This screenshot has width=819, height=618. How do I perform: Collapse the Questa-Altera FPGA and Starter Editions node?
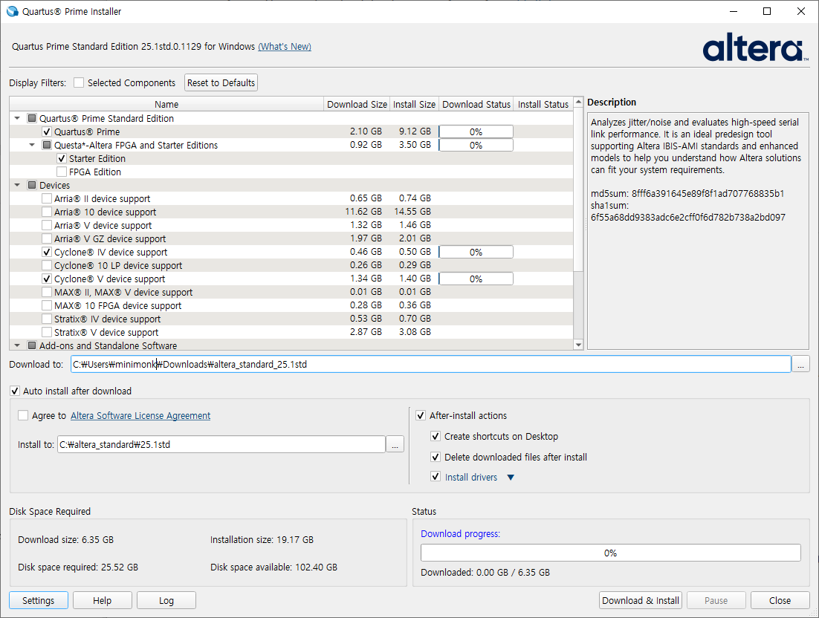click(x=32, y=145)
